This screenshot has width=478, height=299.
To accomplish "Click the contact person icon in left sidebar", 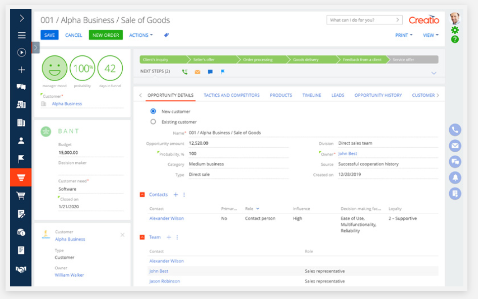I will 20,141.
